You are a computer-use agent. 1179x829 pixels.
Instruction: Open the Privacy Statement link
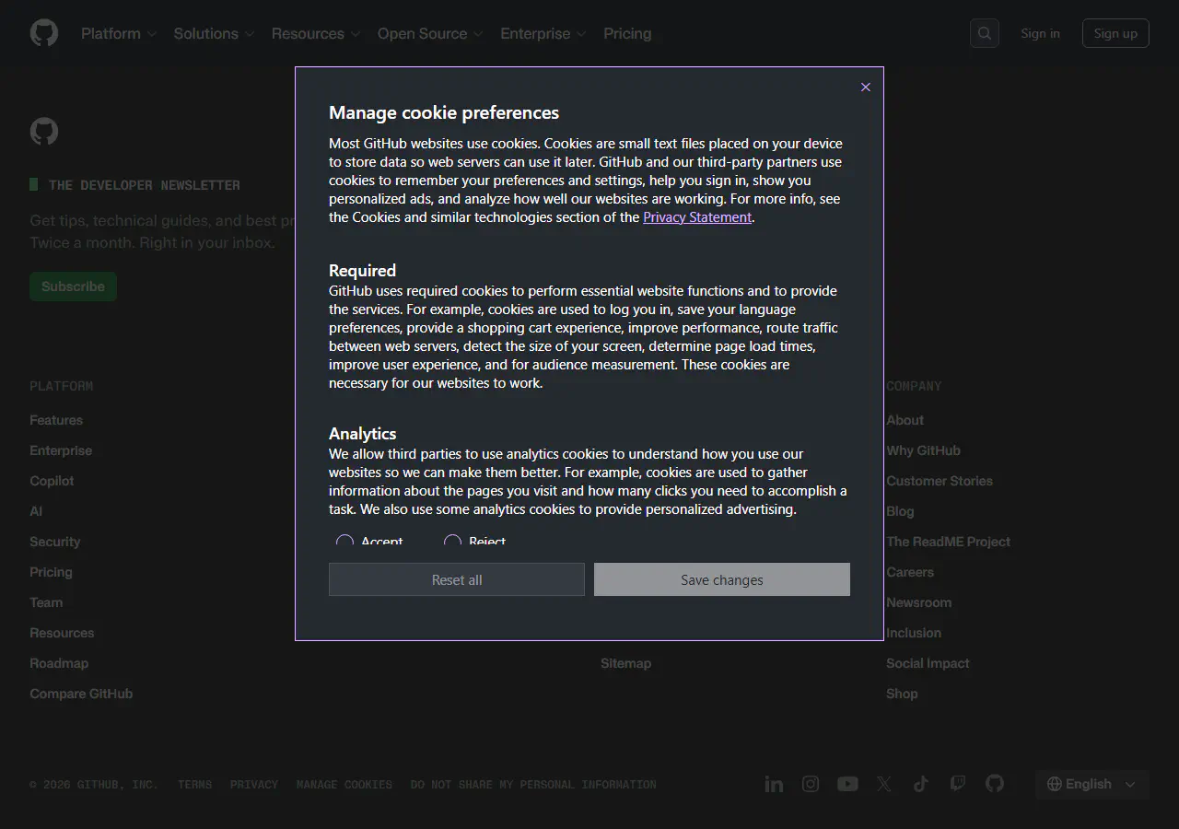[x=697, y=217]
